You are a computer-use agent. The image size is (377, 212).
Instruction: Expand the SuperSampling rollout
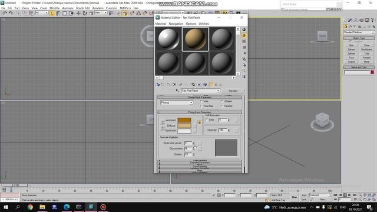coord(200,166)
